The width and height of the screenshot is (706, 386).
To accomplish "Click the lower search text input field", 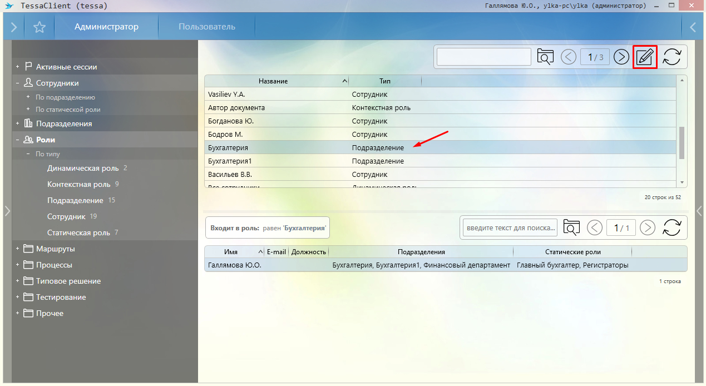I will click(x=511, y=227).
